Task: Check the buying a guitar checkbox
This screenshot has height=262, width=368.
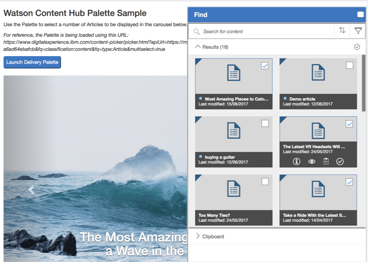Action: pyautogui.click(x=265, y=123)
